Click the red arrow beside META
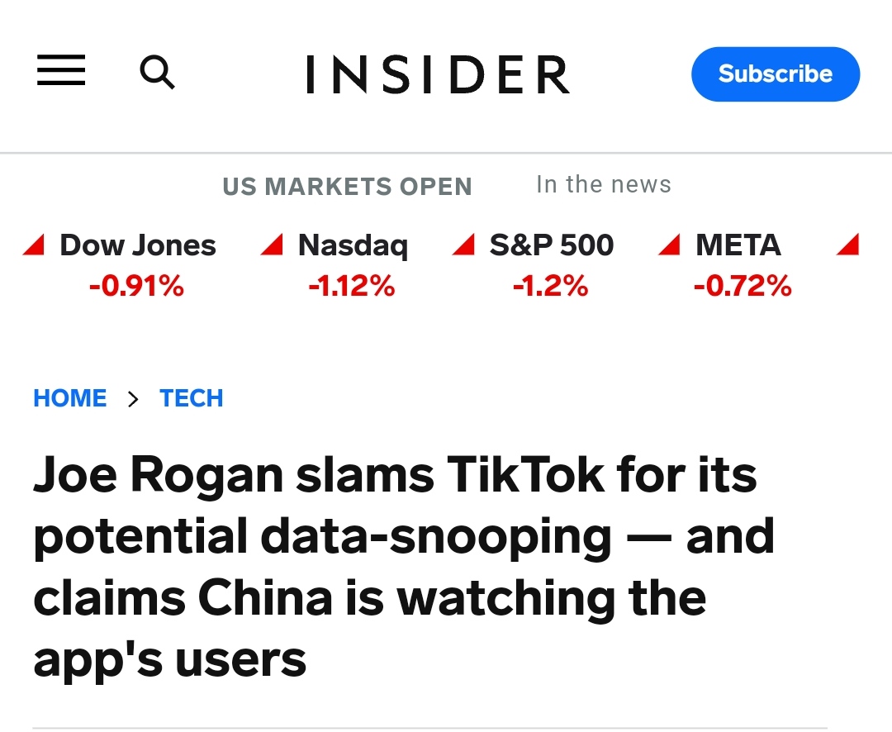892x732 pixels. point(669,245)
